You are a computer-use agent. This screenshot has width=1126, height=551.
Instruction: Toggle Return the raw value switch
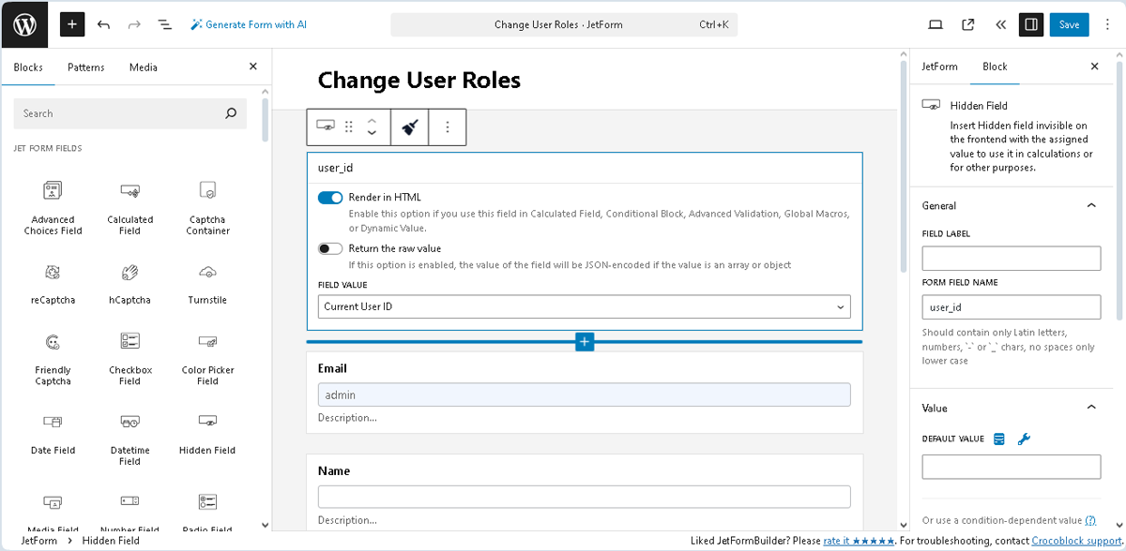click(330, 248)
